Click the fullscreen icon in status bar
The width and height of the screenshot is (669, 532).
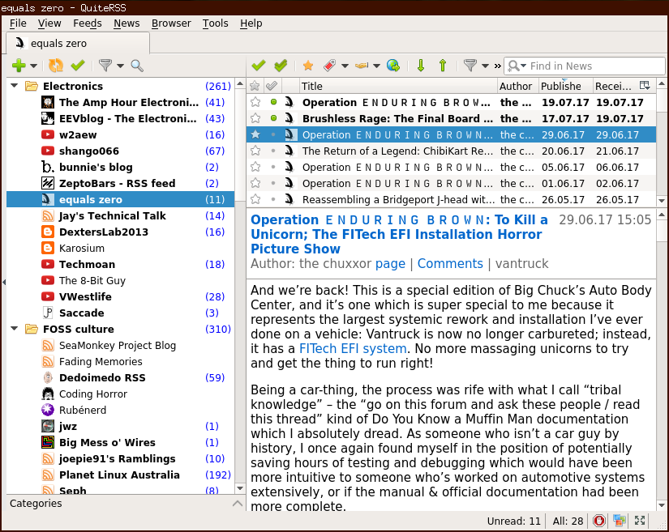point(640,521)
